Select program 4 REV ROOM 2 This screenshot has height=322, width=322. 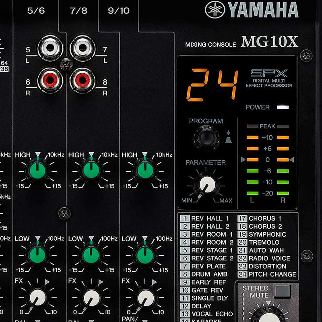[x=207, y=242]
